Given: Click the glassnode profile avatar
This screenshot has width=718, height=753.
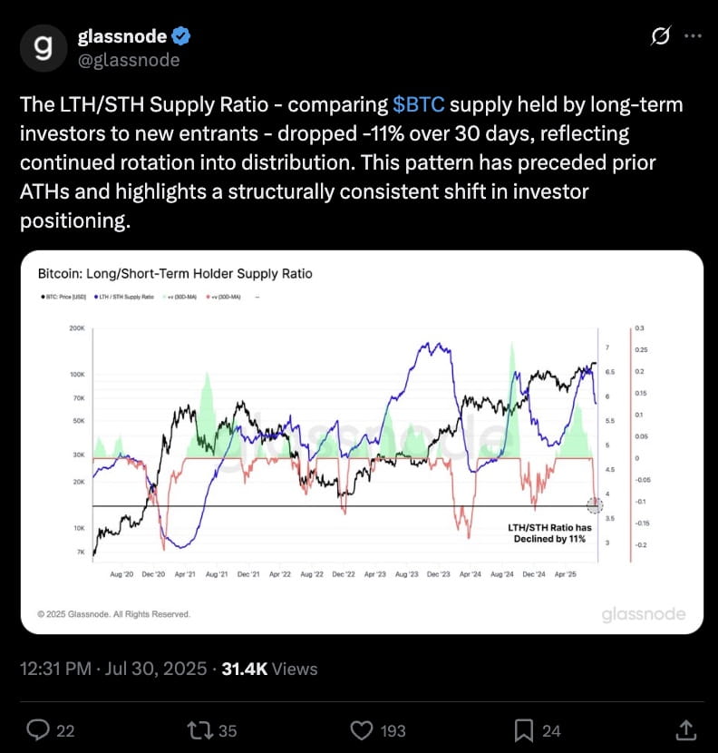Looking at the screenshot, I should 44,48.
